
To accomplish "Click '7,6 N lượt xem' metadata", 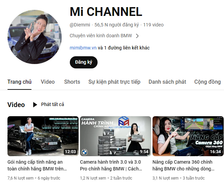I will (20, 178).
